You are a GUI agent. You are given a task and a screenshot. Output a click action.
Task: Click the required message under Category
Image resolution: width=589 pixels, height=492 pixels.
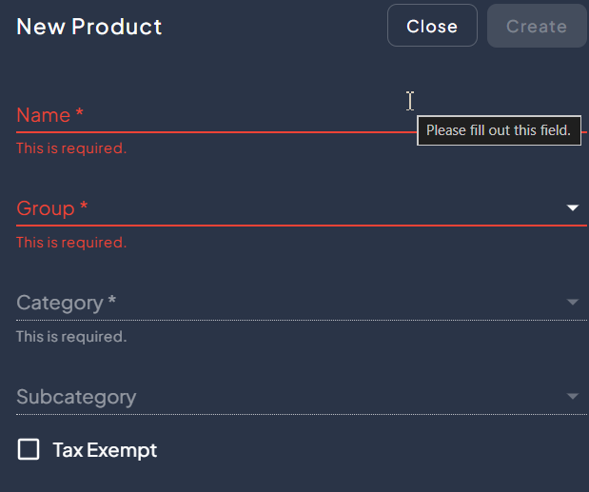click(x=71, y=337)
